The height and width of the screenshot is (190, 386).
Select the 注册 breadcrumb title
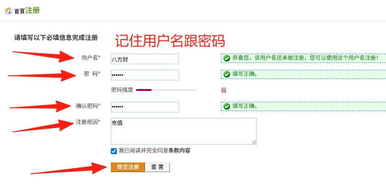click(32, 11)
